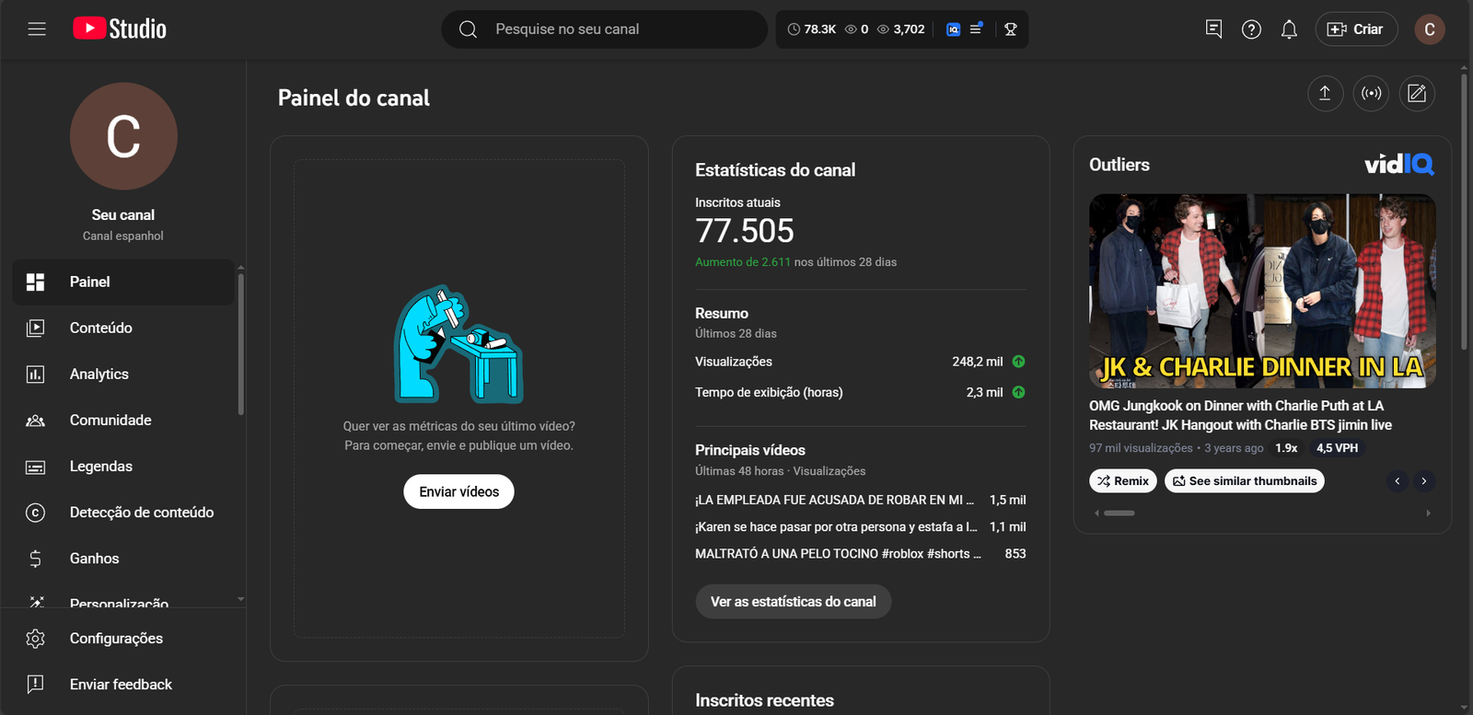Click the 77.505 subscriber count
The image size is (1473, 715).
(x=745, y=230)
